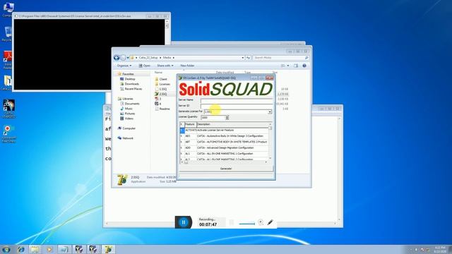This screenshot has height=254, width=452.
Task: Click the Explorer Forward navigation arrow
Action: (123, 58)
